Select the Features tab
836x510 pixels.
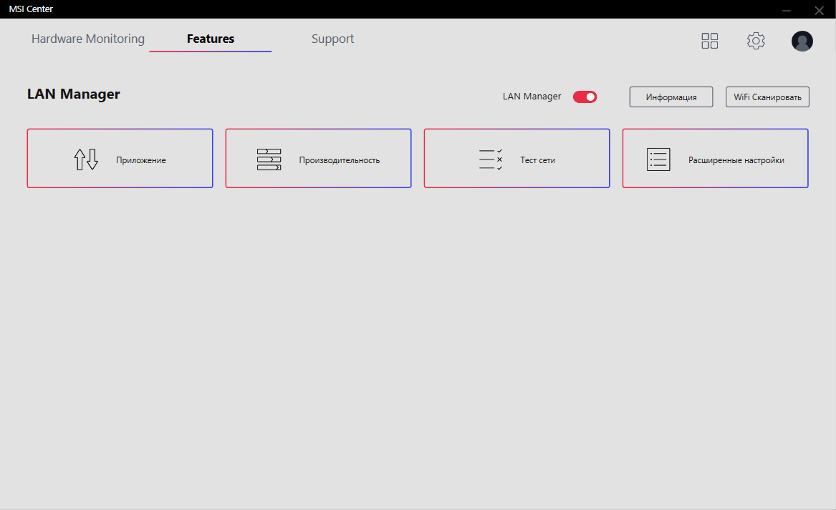click(211, 39)
